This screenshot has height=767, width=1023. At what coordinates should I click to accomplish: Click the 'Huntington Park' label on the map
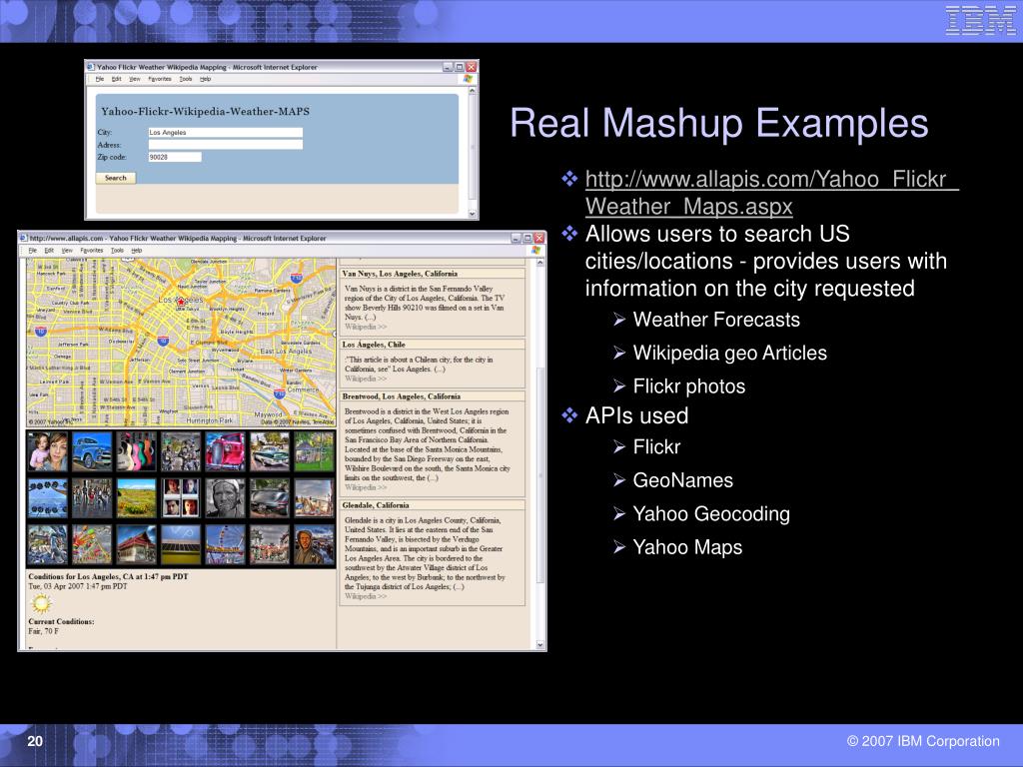pyautogui.click(x=210, y=420)
